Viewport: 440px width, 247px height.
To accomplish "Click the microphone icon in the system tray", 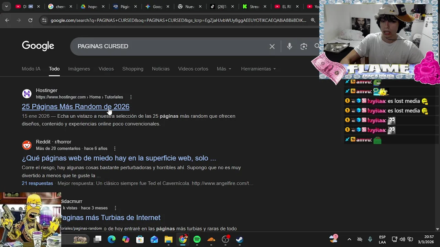I will click(x=370, y=239).
